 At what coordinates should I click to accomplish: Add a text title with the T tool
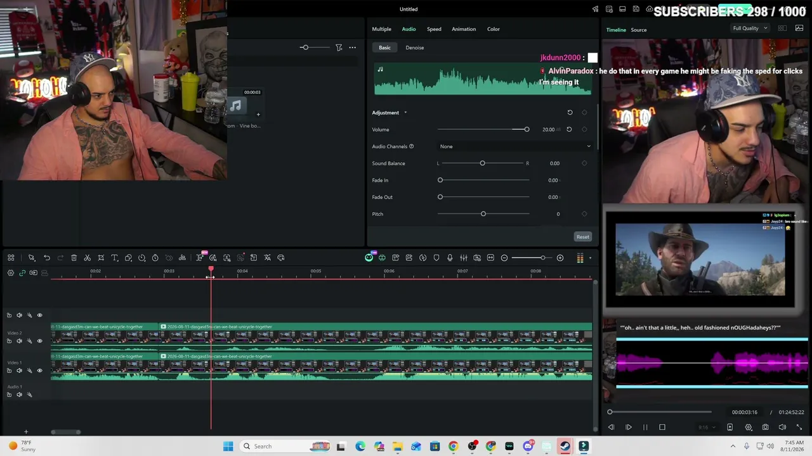(115, 258)
